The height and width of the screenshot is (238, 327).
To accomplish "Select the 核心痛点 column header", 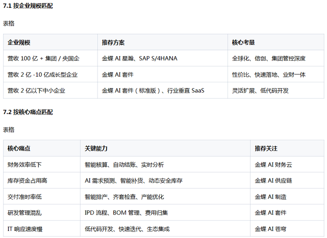I will click(42, 148).
